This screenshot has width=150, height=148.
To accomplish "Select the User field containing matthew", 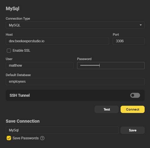I will click(x=40, y=65).
